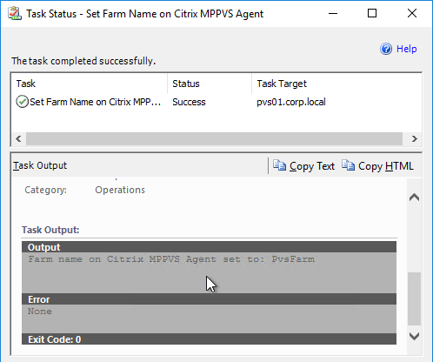
Task: Open the Help link
Action: coord(406,49)
